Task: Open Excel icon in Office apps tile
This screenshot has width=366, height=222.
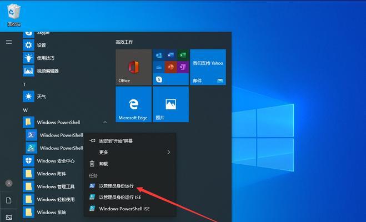Action: (x=183, y=55)
